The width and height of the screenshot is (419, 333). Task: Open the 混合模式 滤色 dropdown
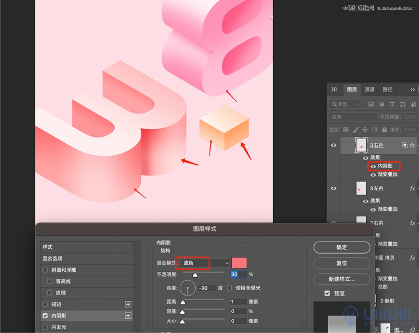203,263
